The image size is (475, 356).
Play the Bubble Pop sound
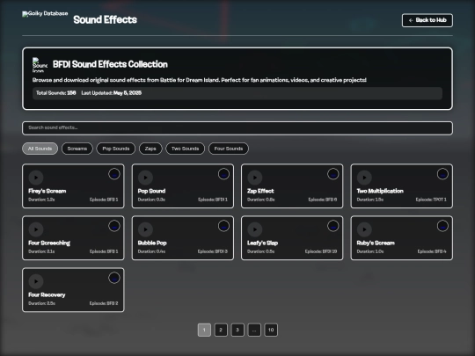[x=145, y=229]
